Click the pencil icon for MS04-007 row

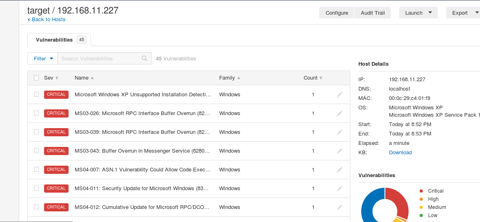340,170
